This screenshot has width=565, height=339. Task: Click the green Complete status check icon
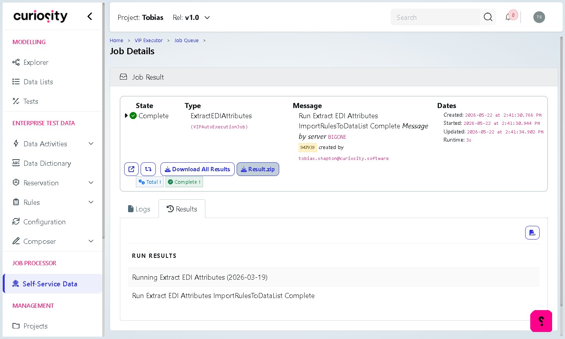(133, 115)
